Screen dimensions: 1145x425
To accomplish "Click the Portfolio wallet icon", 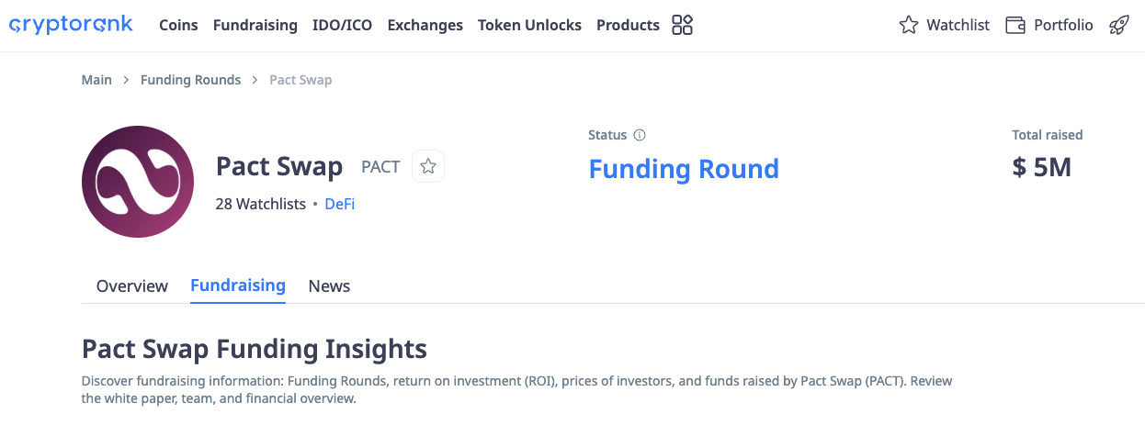I will 1015,26.
